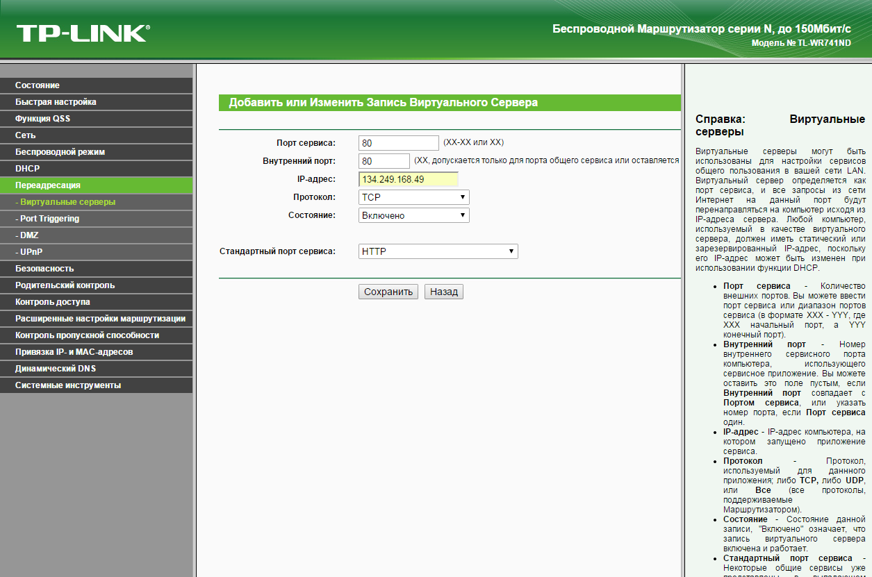Image resolution: width=872 pixels, height=577 pixels.
Task: Open Виртуальные серверы submenu
Action: pyautogui.click(x=97, y=202)
